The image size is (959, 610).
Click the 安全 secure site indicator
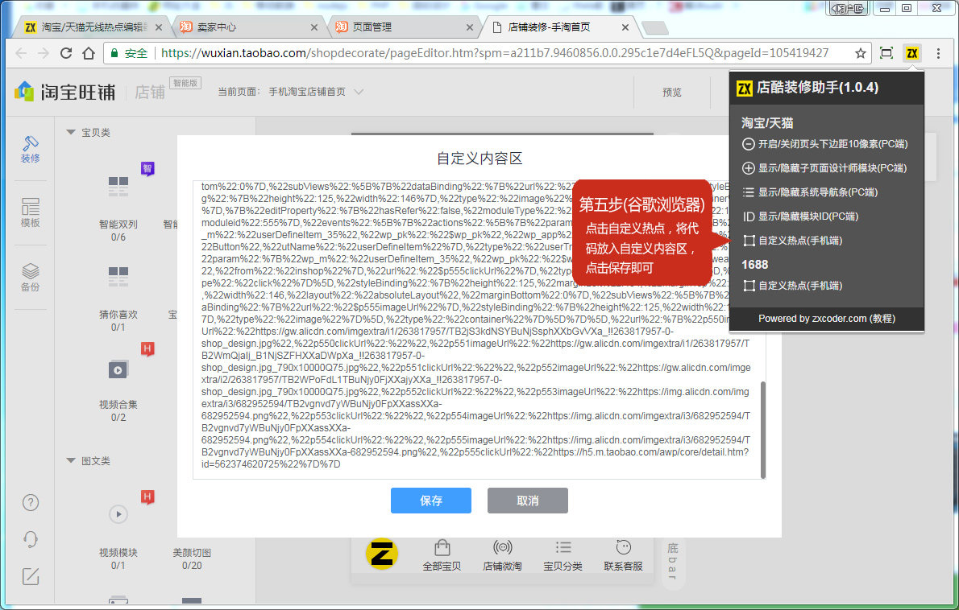(x=130, y=53)
